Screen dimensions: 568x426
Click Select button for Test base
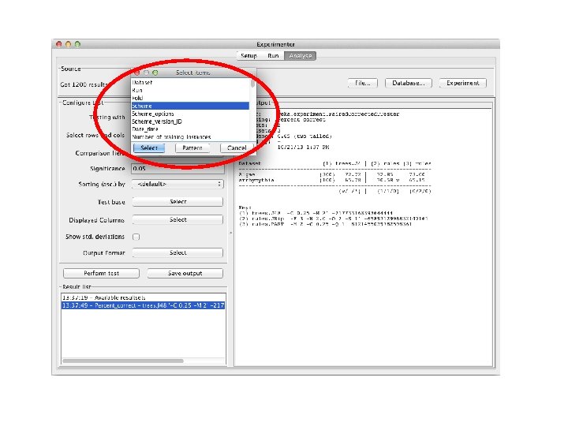point(177,202)
